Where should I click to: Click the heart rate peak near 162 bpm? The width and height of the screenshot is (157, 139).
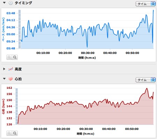(x=147, y=89)
